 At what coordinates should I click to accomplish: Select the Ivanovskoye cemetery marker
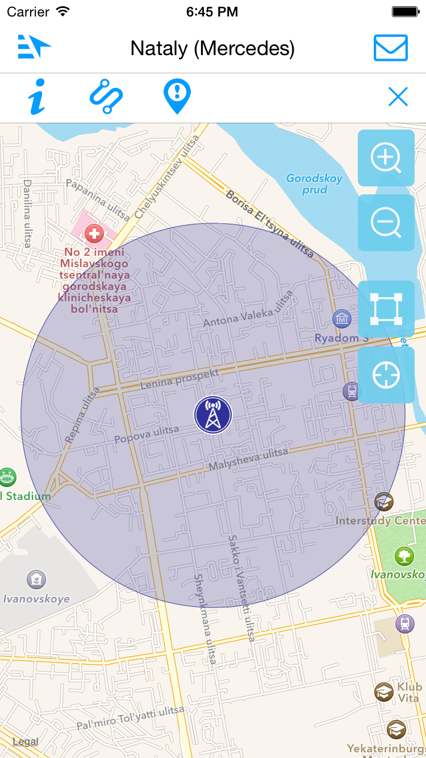37,580
